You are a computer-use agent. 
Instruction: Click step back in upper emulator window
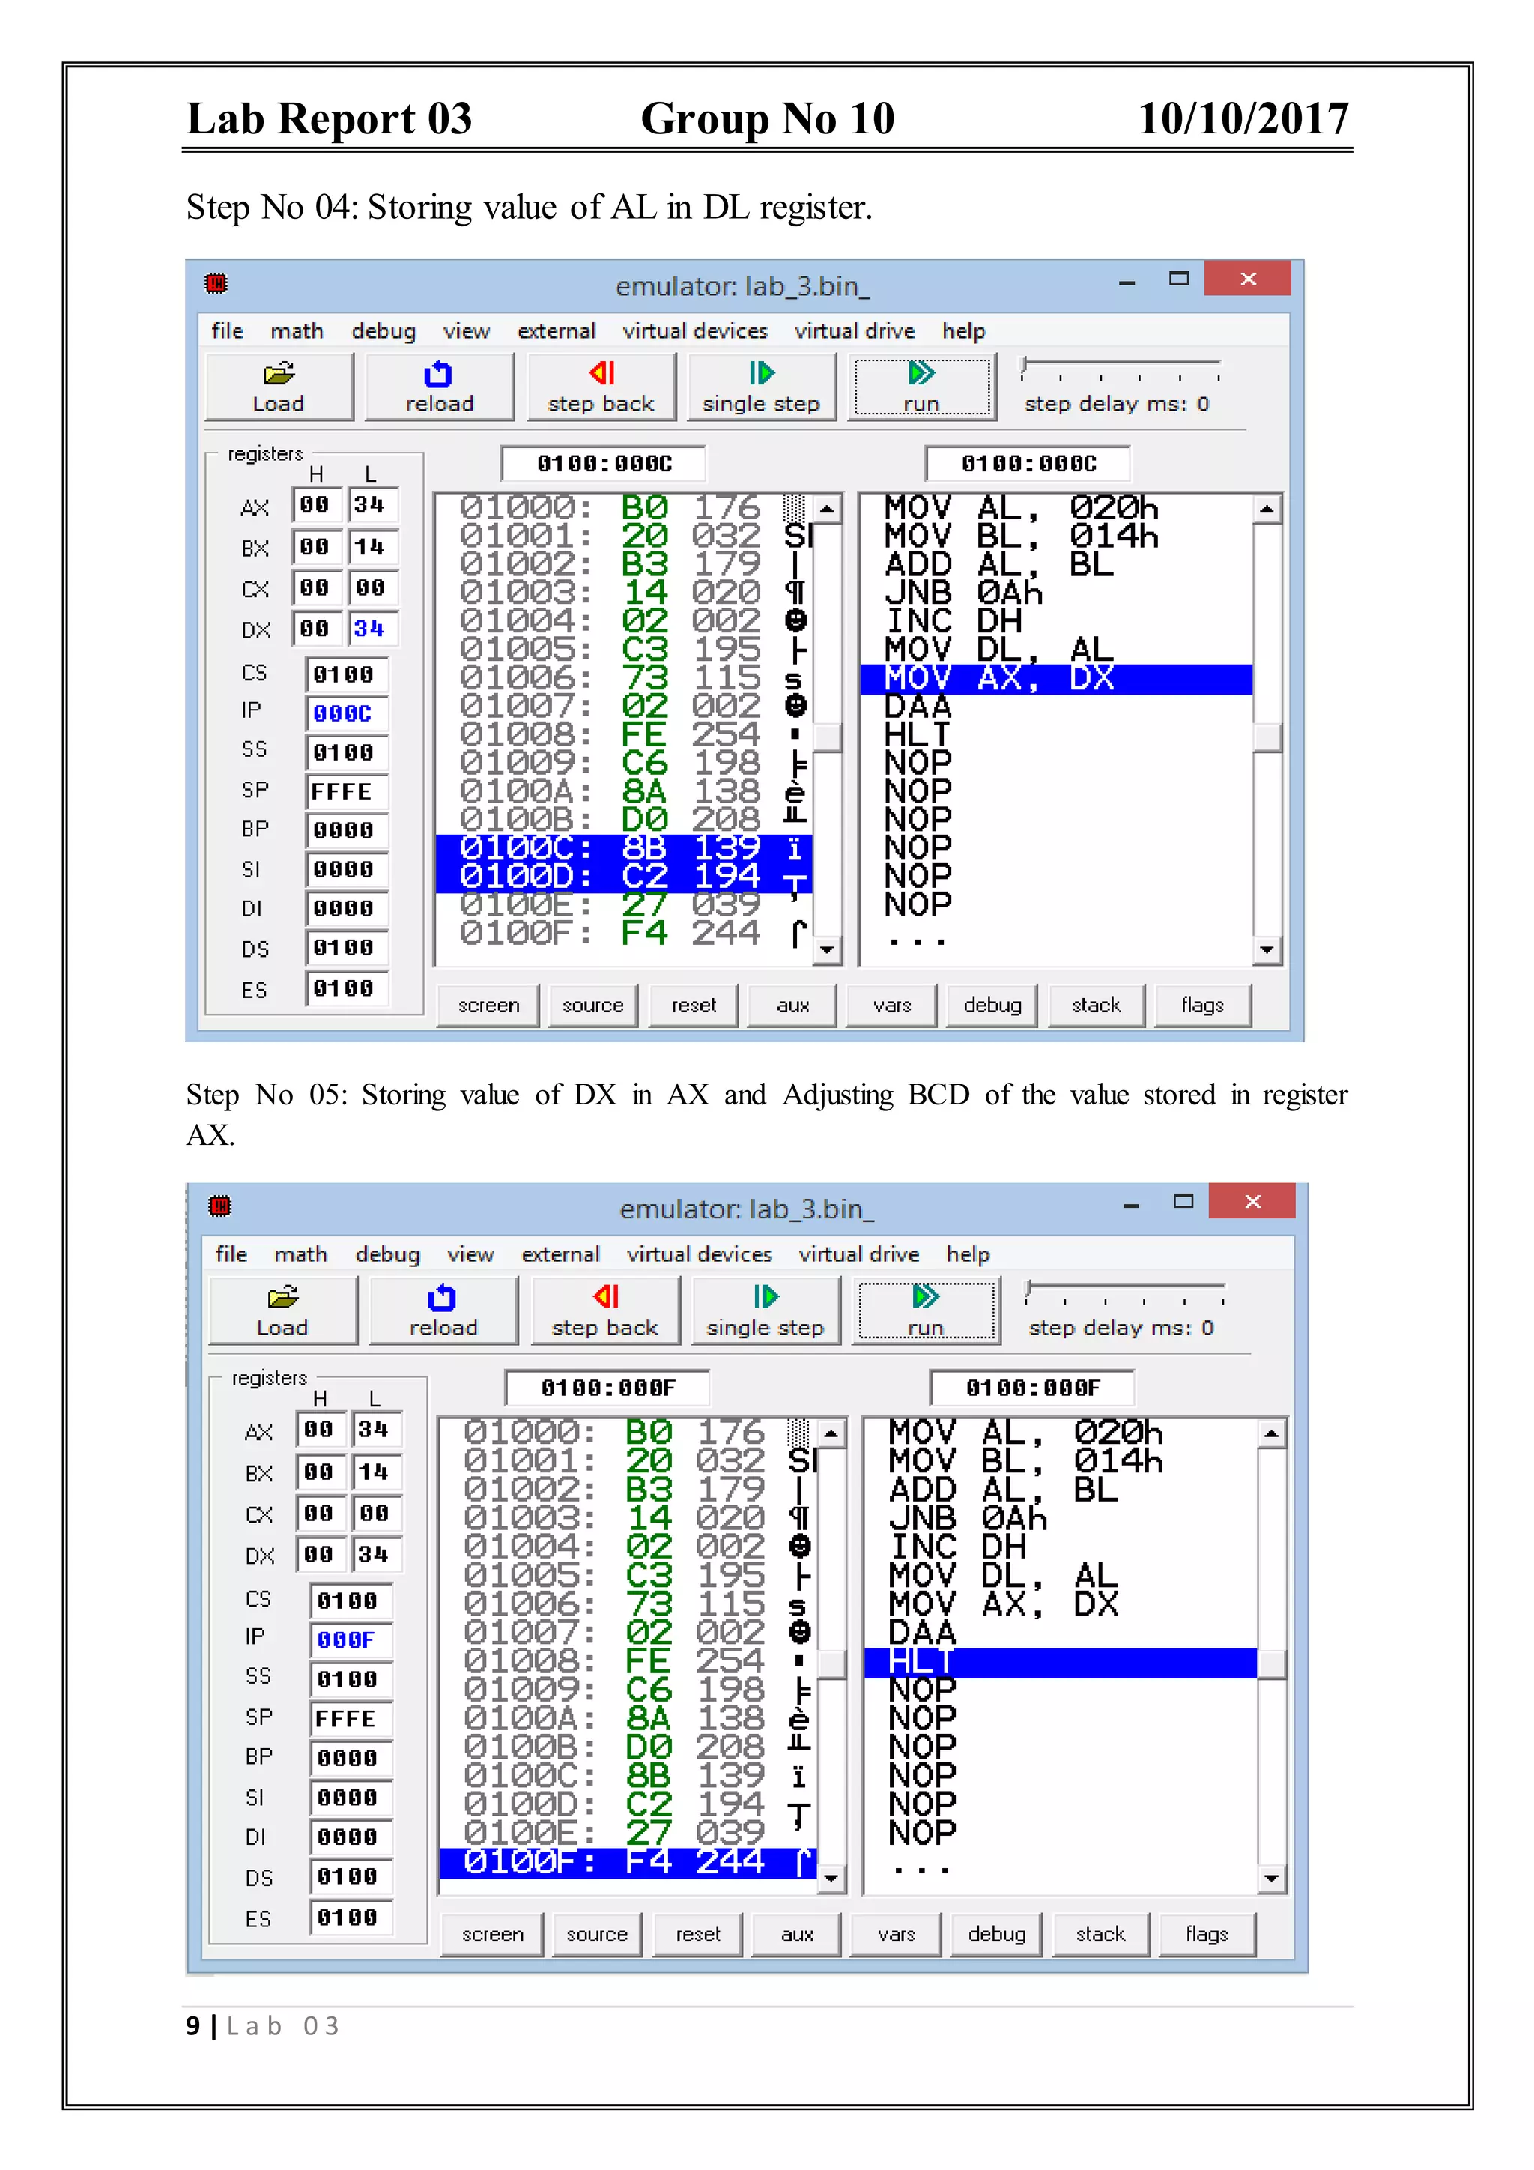601,387
